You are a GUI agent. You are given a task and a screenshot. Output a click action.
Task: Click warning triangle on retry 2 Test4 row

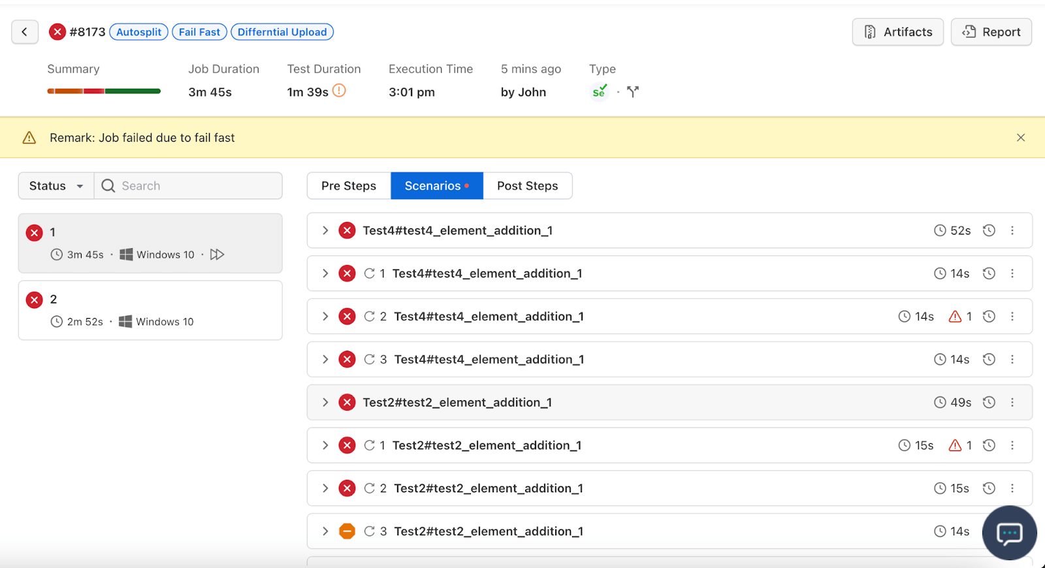[955, 317]
